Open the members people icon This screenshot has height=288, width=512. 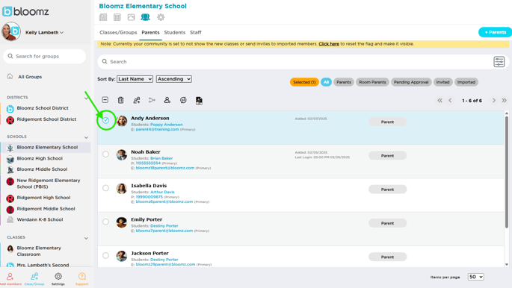click(x=145, y=17)
